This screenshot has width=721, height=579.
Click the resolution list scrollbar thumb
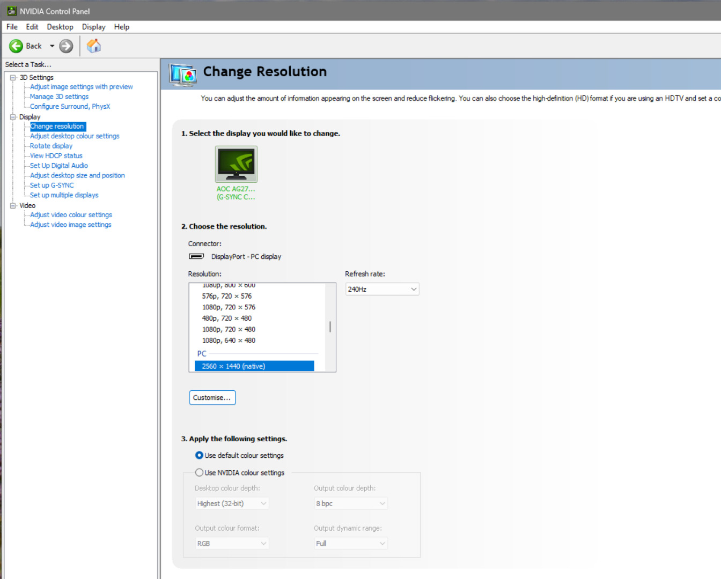tap(330, 326)
